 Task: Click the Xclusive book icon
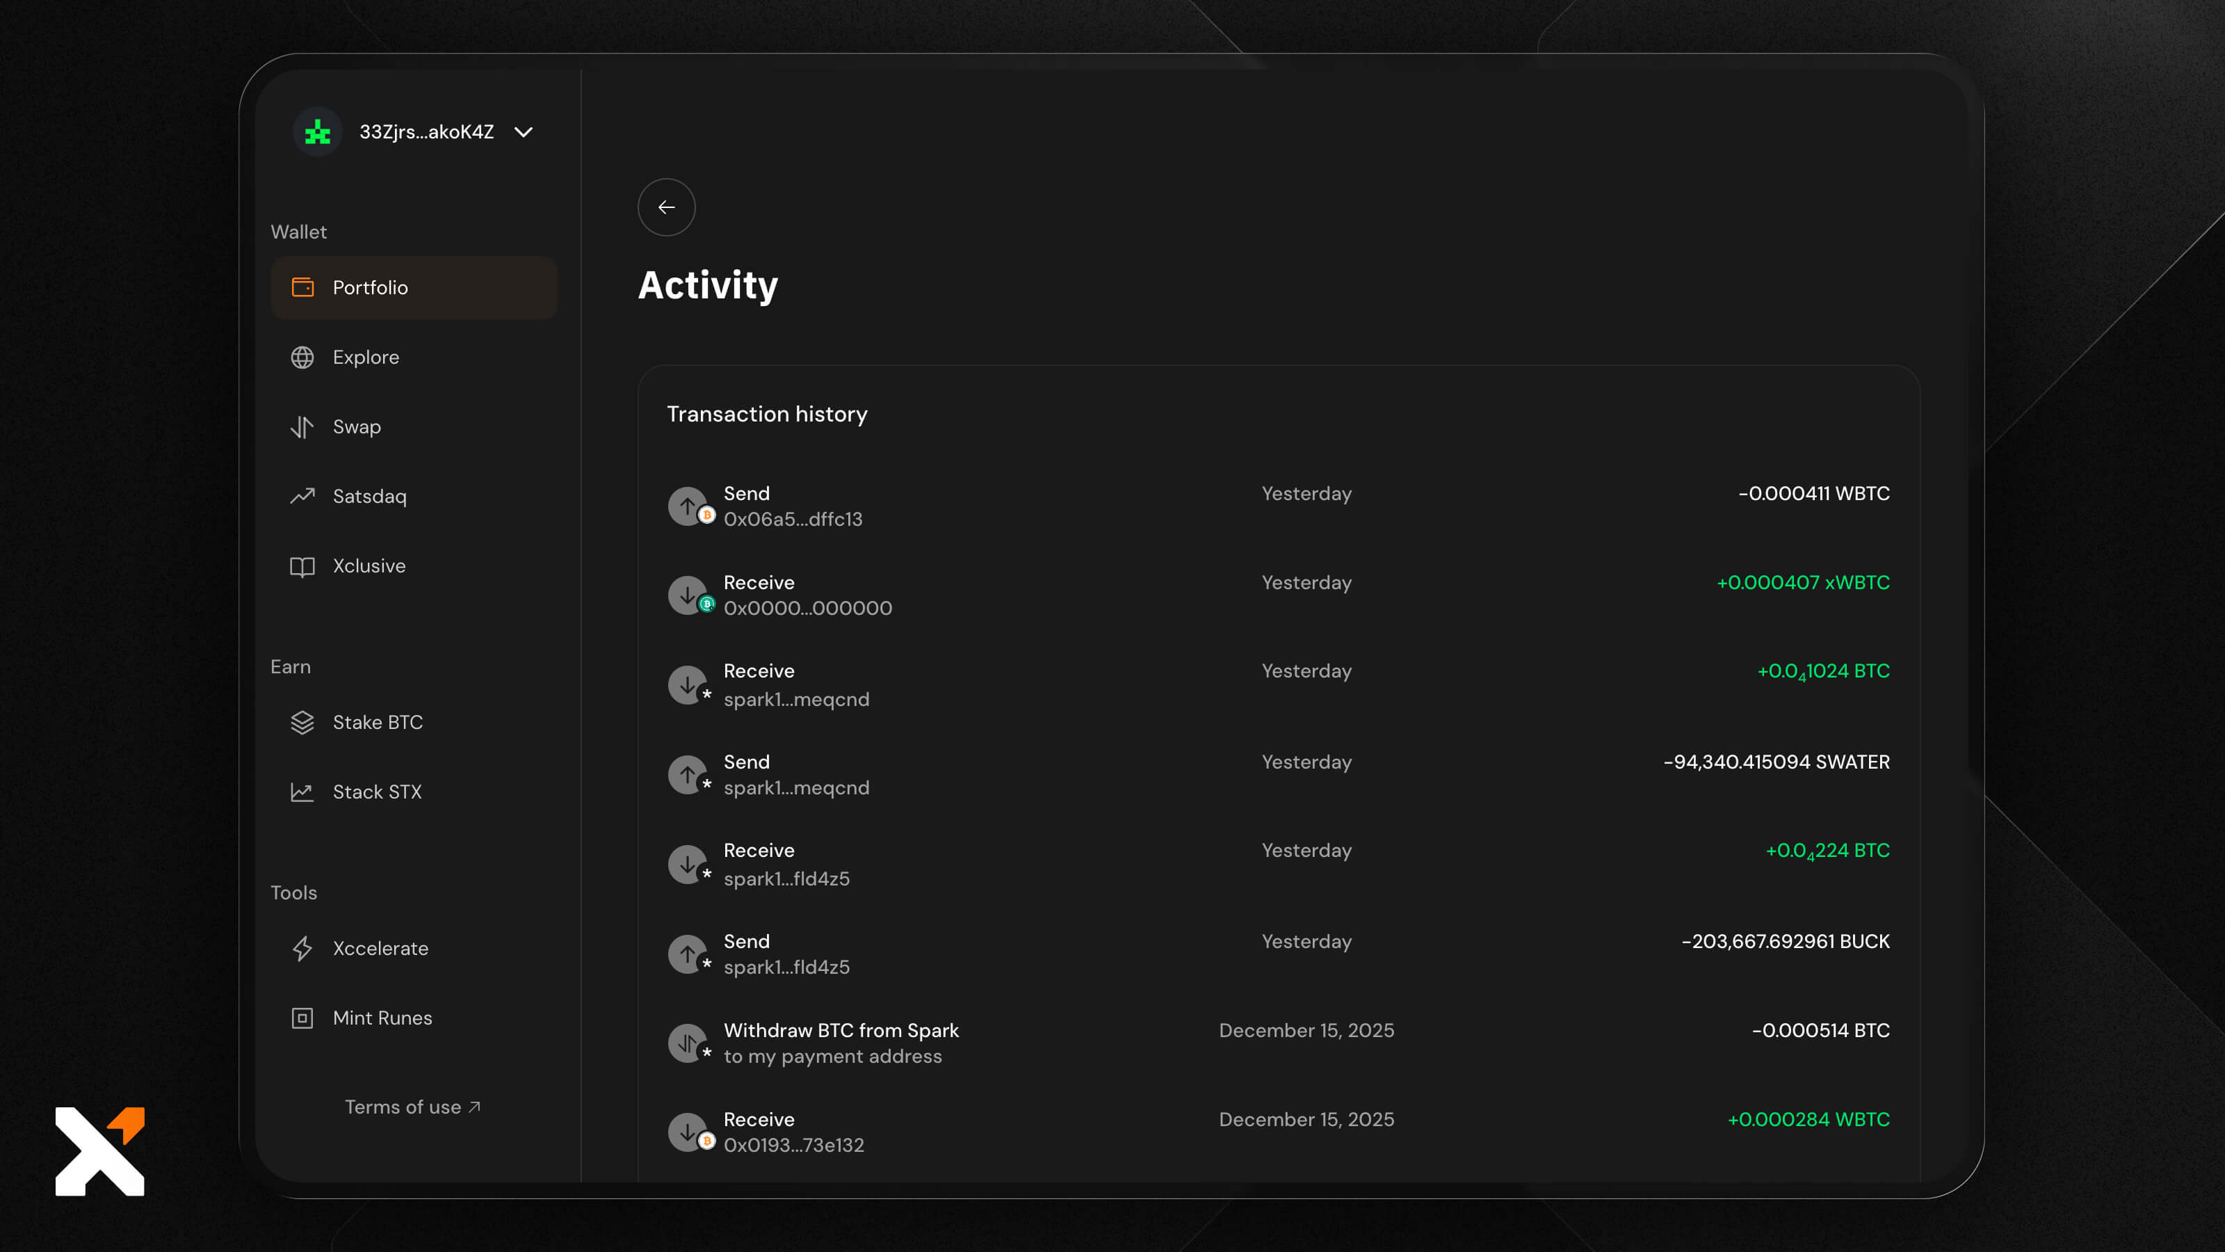tap(302, 567)
